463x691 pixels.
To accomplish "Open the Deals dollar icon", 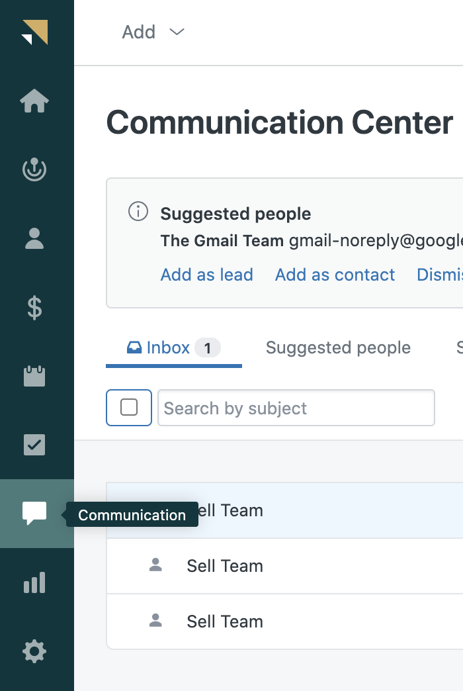I will coord(34,308).
